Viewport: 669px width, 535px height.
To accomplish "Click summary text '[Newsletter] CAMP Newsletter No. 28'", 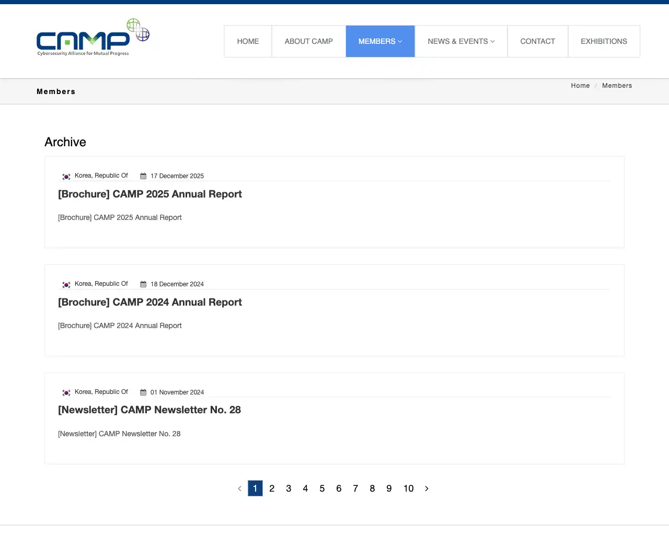I will (x=119, y=434).
